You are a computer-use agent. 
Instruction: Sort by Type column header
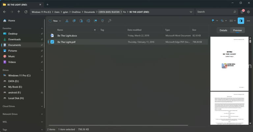[x=167, y=30]
